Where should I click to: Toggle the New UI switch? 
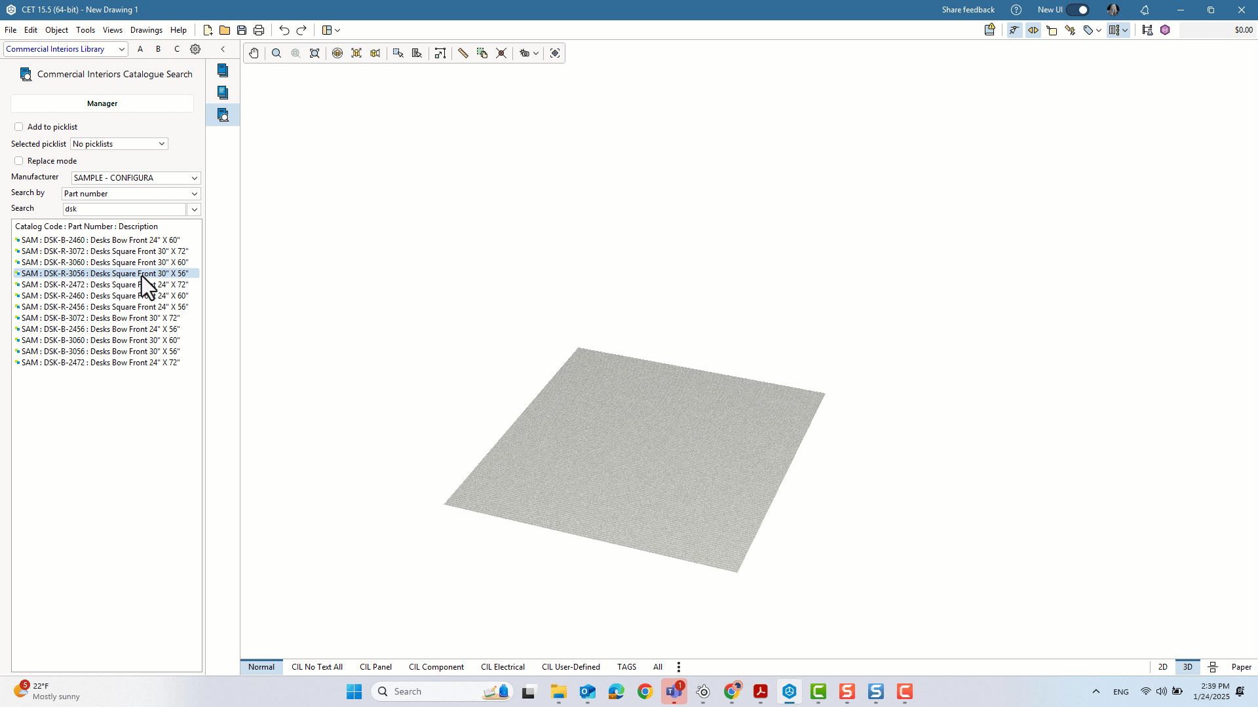[1078, 10]
